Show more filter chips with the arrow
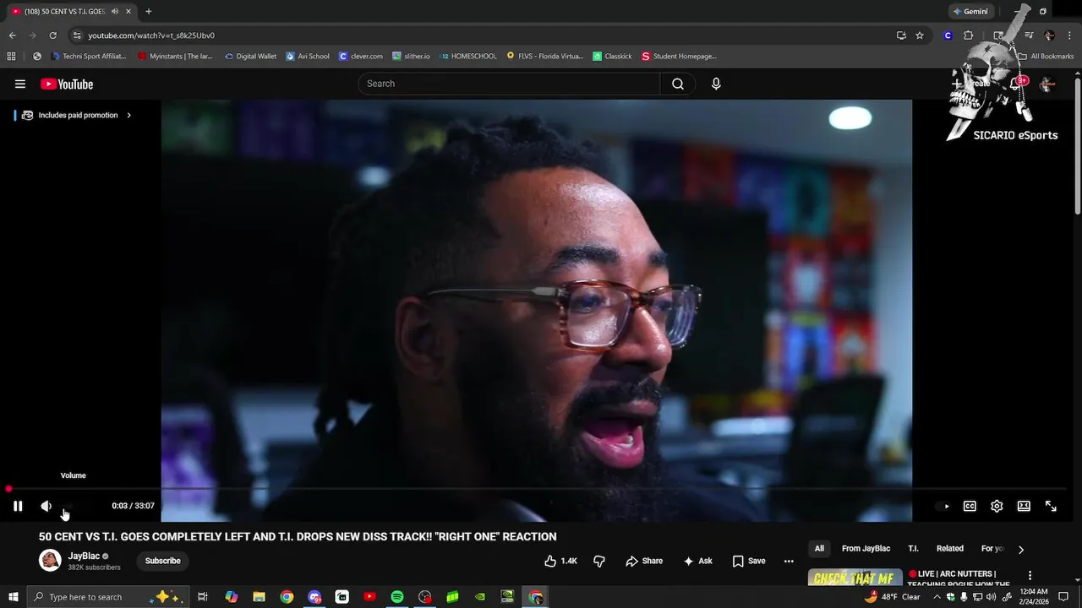Viewport: 1082px width, 608px height. pos(1020,549)
